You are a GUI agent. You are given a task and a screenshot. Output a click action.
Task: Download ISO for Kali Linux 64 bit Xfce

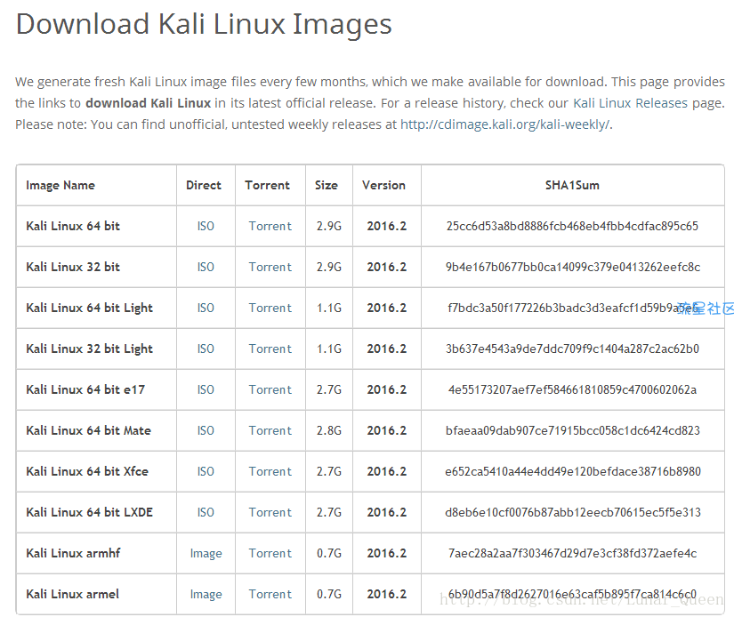click(x=206, y=471)
